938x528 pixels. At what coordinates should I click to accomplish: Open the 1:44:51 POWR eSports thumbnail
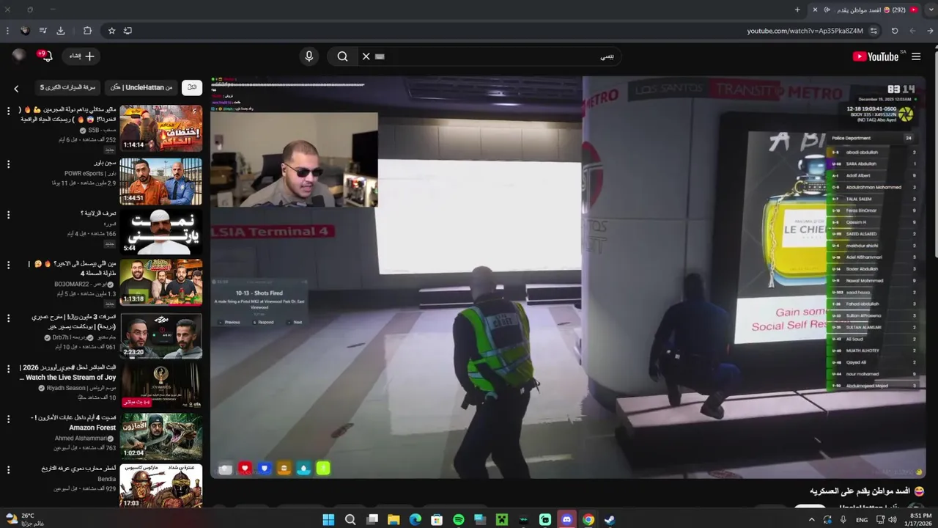pyautogui.click(x=161, y=181)
